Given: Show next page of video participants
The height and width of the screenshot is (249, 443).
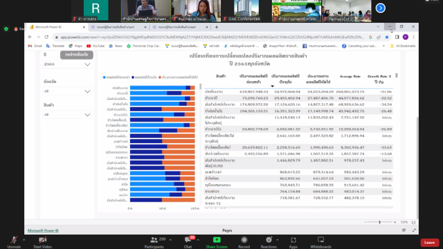Looking at the screenshot, I should [380, 8].
